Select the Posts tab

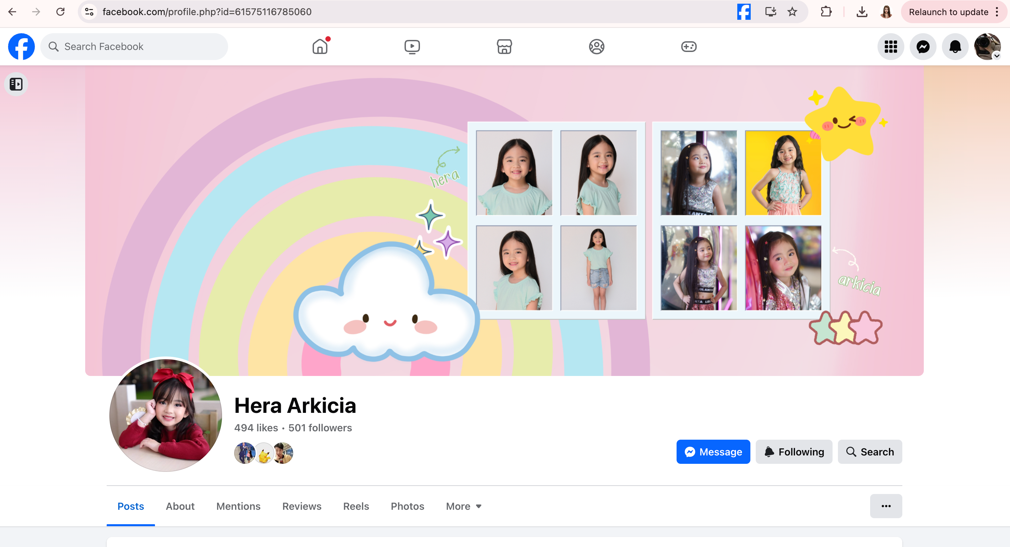click(x=130, y=506)
